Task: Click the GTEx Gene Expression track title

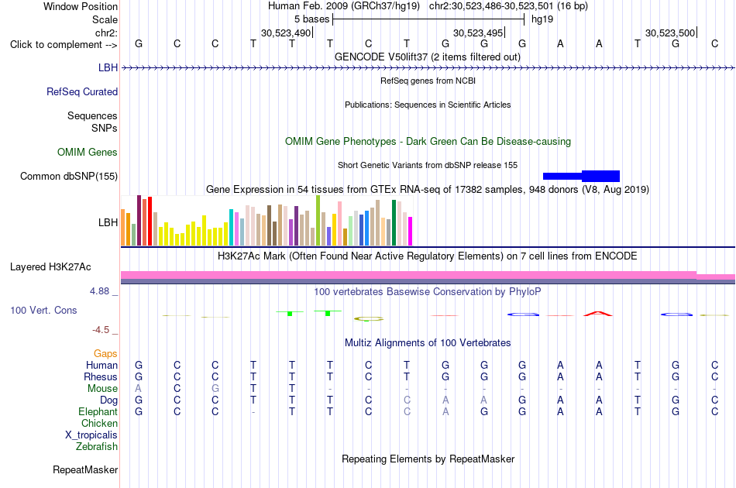Action: [x=428, y=190]
